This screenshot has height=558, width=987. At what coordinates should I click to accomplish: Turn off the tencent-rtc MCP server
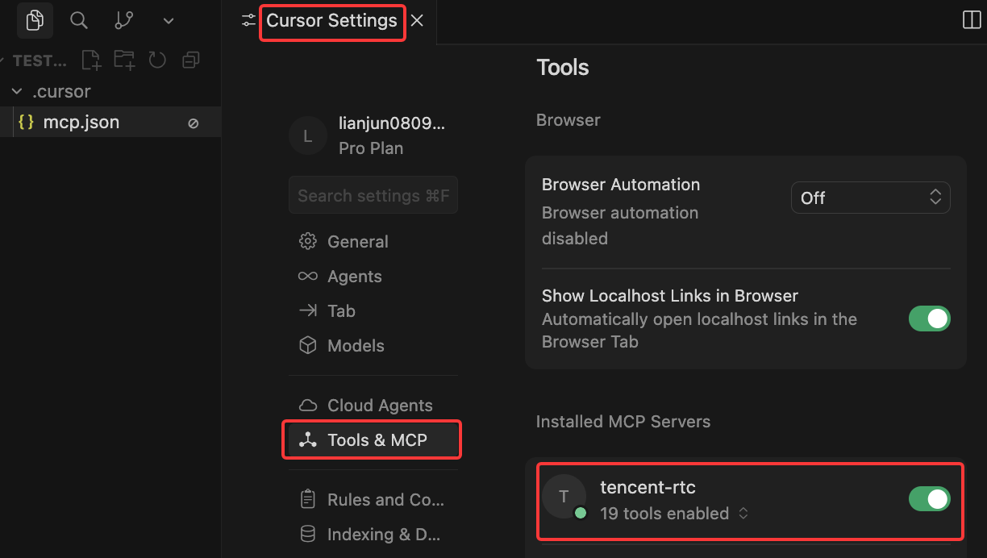[929, 499]
